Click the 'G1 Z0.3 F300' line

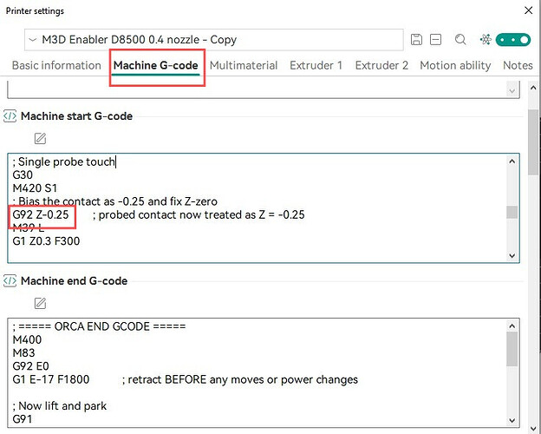[46, 241]
